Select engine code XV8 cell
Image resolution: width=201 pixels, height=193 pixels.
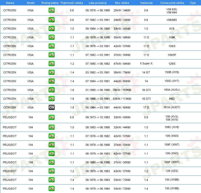click(172, 29)
